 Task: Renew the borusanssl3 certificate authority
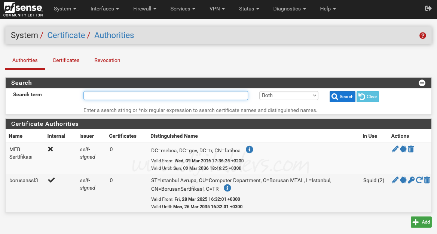(x=419, y=180)
